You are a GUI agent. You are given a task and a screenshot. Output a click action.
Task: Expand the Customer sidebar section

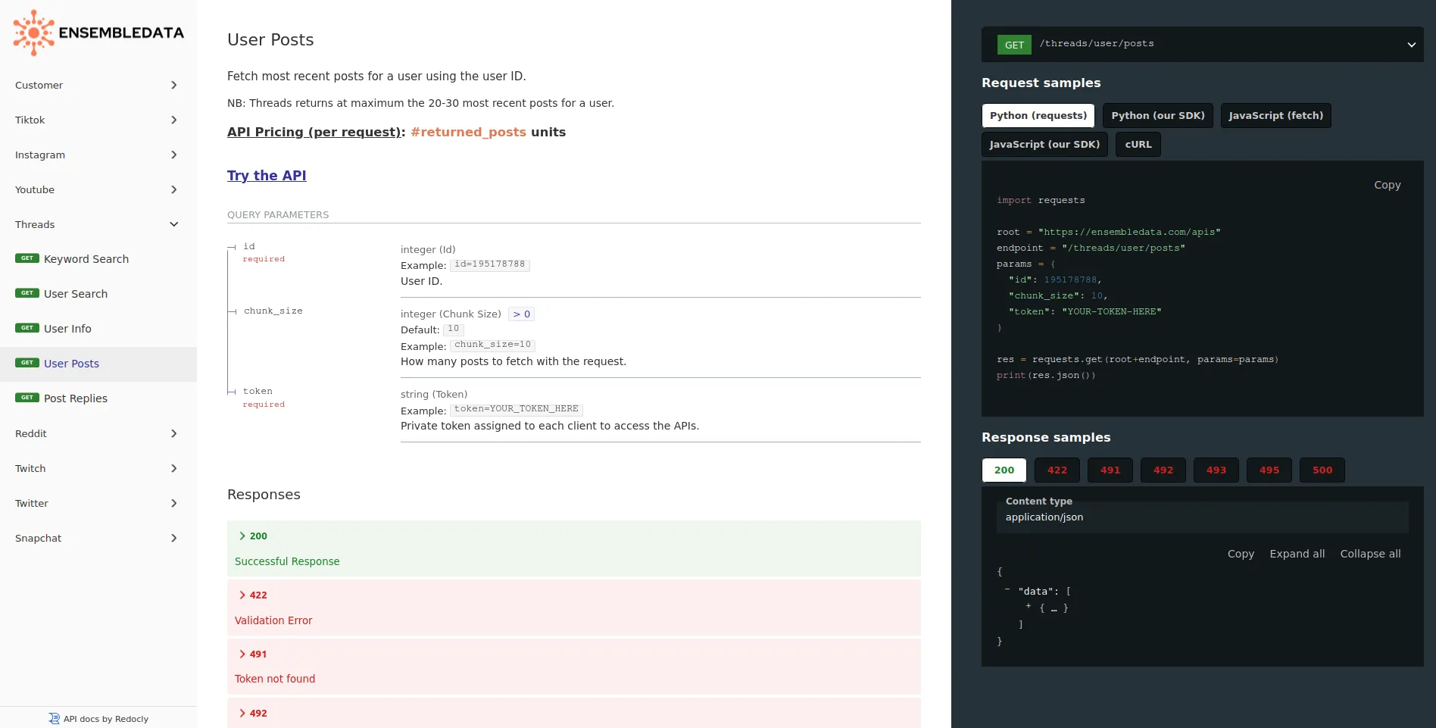[x=98, y=85]
